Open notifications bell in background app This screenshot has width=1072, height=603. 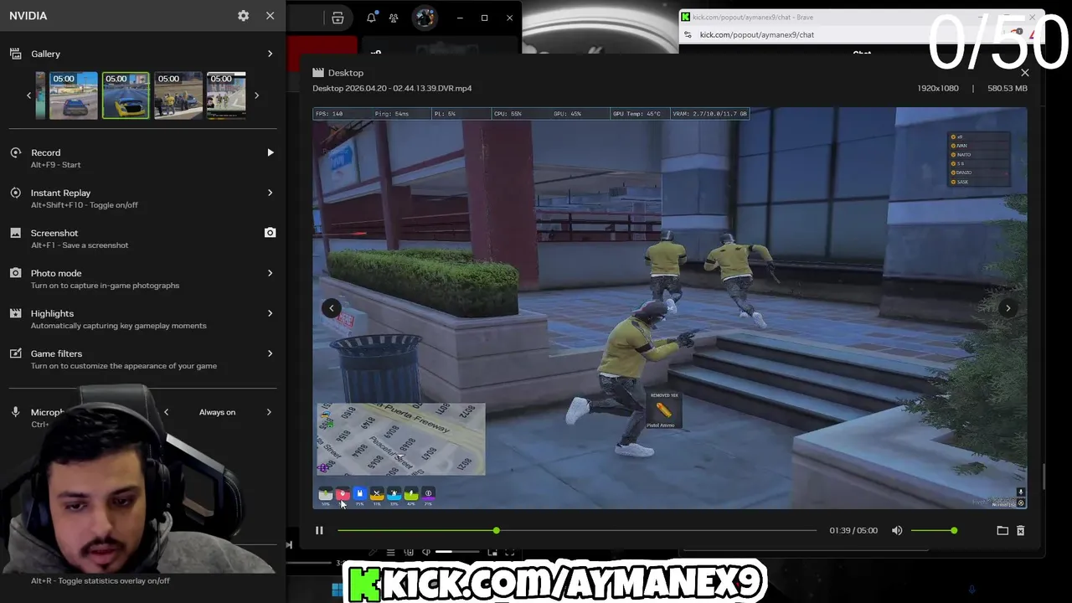tap(371, 18)
